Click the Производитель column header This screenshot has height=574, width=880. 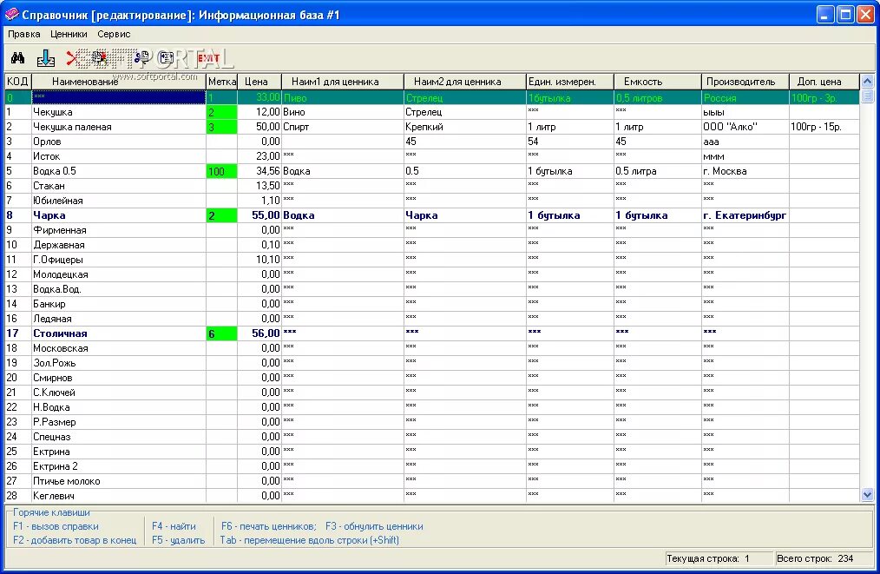(745, 82)
